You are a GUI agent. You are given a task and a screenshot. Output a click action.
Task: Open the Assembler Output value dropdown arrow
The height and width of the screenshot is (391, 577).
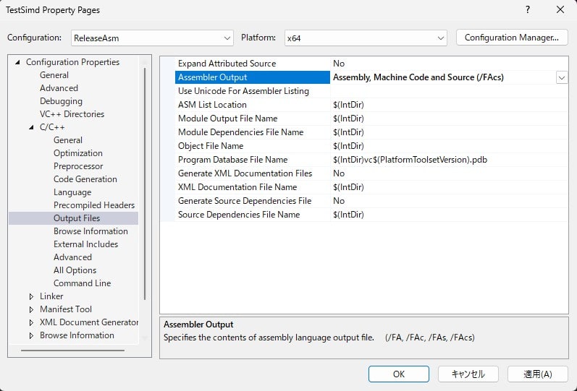tap(561, 77)
